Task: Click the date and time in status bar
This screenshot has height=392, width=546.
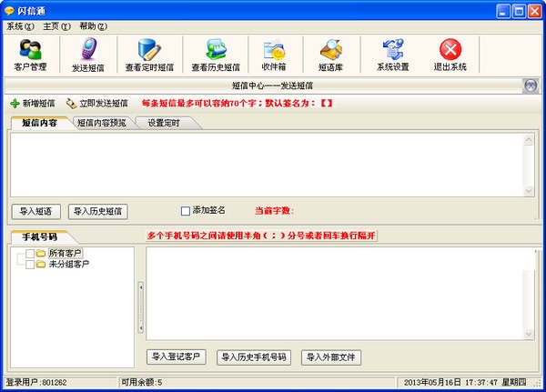Action: pos(465,382)
